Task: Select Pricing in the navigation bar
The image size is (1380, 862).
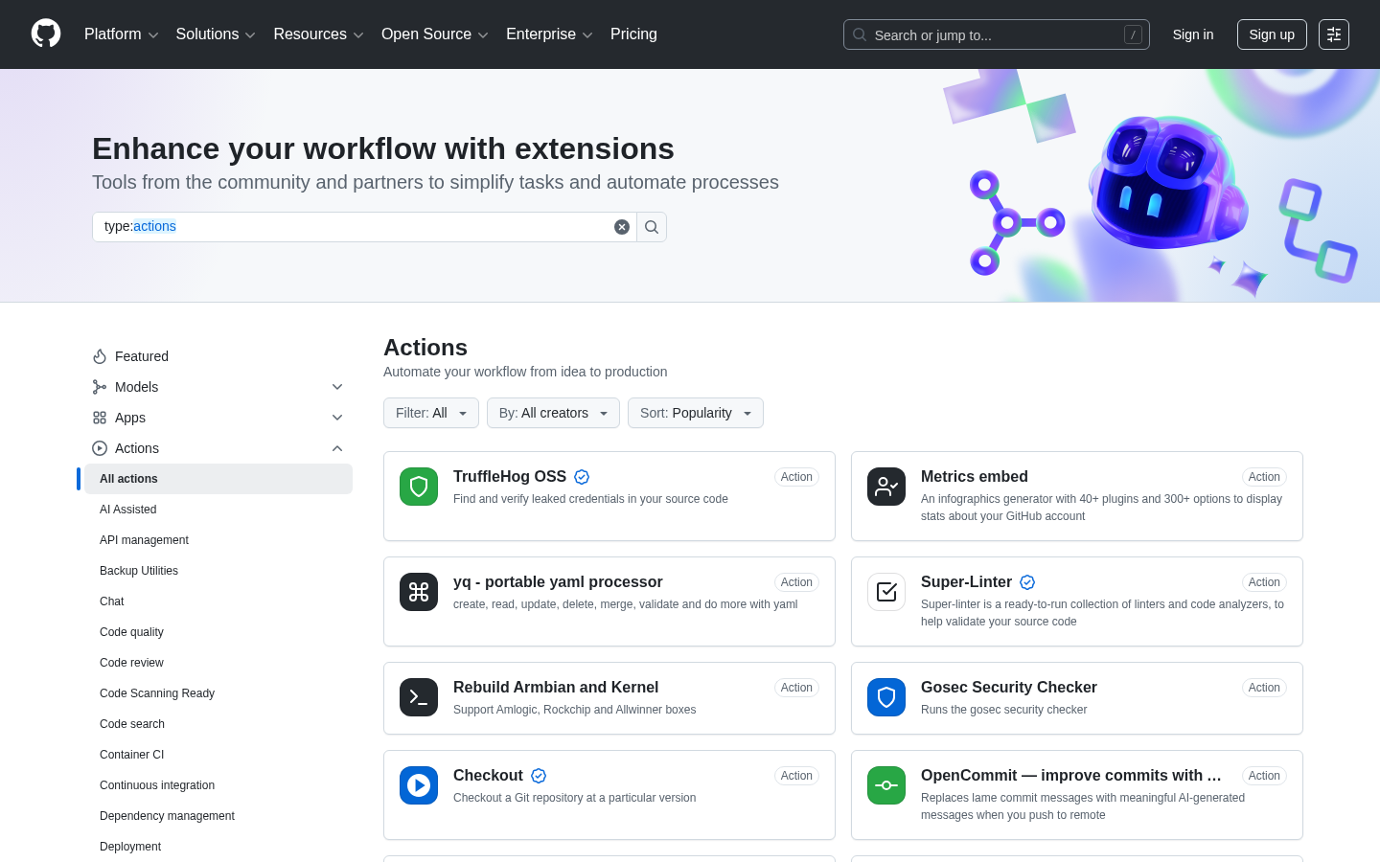Action: coord(633,34)
